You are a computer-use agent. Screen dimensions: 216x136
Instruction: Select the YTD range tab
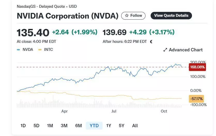(94, 126)
